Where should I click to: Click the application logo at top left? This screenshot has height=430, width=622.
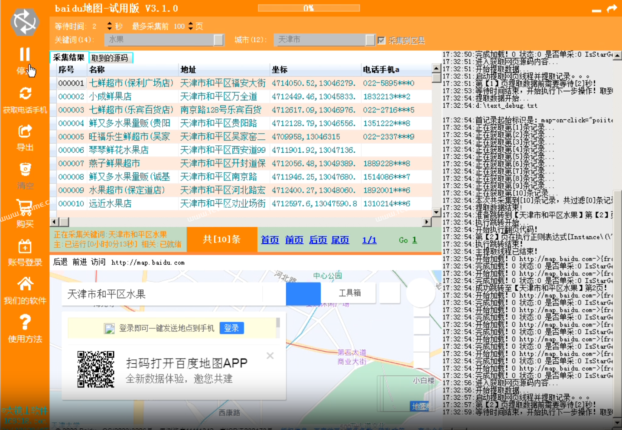click(x=25, y=22)
